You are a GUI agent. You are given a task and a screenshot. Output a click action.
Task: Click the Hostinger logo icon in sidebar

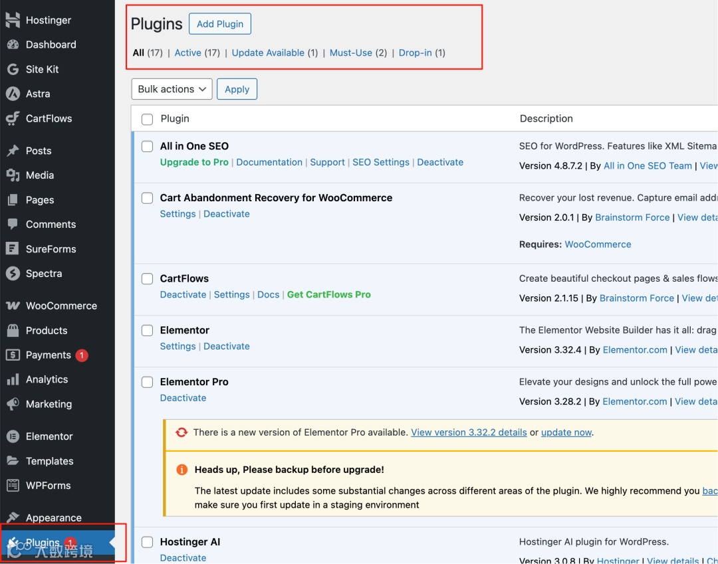tap(13, 20)
